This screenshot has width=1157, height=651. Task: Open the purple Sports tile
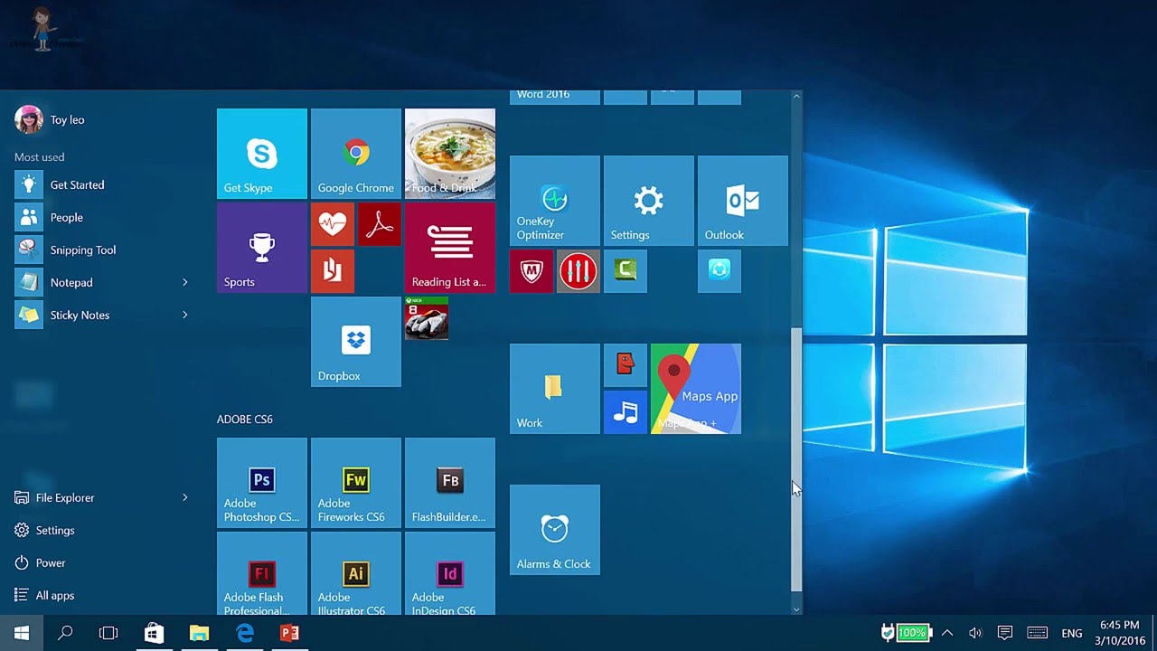(262, 248)
